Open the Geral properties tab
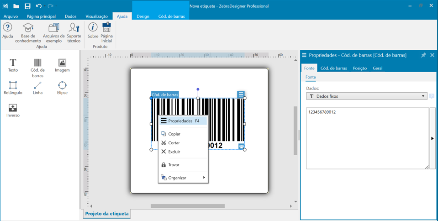 [378, 68]
